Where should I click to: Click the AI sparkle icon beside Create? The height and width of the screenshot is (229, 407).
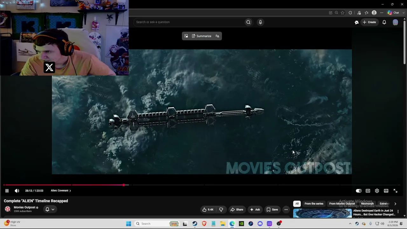tap(356, 22)
